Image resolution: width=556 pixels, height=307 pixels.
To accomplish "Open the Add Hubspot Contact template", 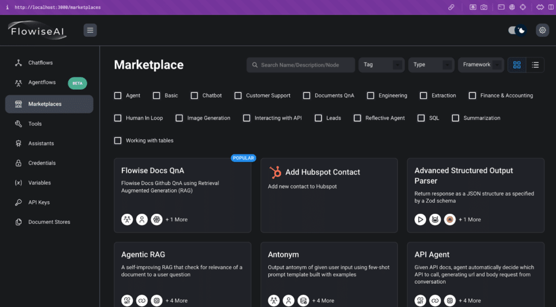I will point(329,195).
